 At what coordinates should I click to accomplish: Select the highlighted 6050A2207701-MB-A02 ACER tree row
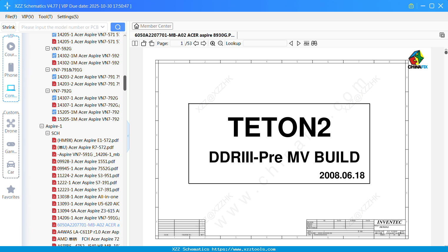86,225
